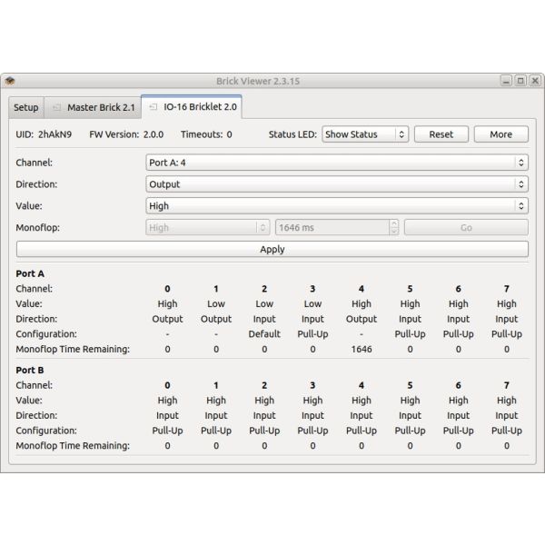Click the Monoflop Go button
Image resolution: width=545 pixels, height=545 pixels.
point(466,227)
